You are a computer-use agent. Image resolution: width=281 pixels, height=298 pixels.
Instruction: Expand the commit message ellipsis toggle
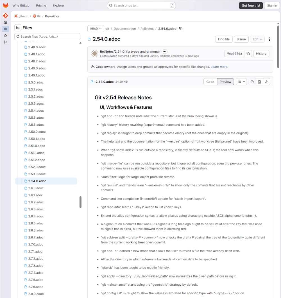click(x=164, y=52)
